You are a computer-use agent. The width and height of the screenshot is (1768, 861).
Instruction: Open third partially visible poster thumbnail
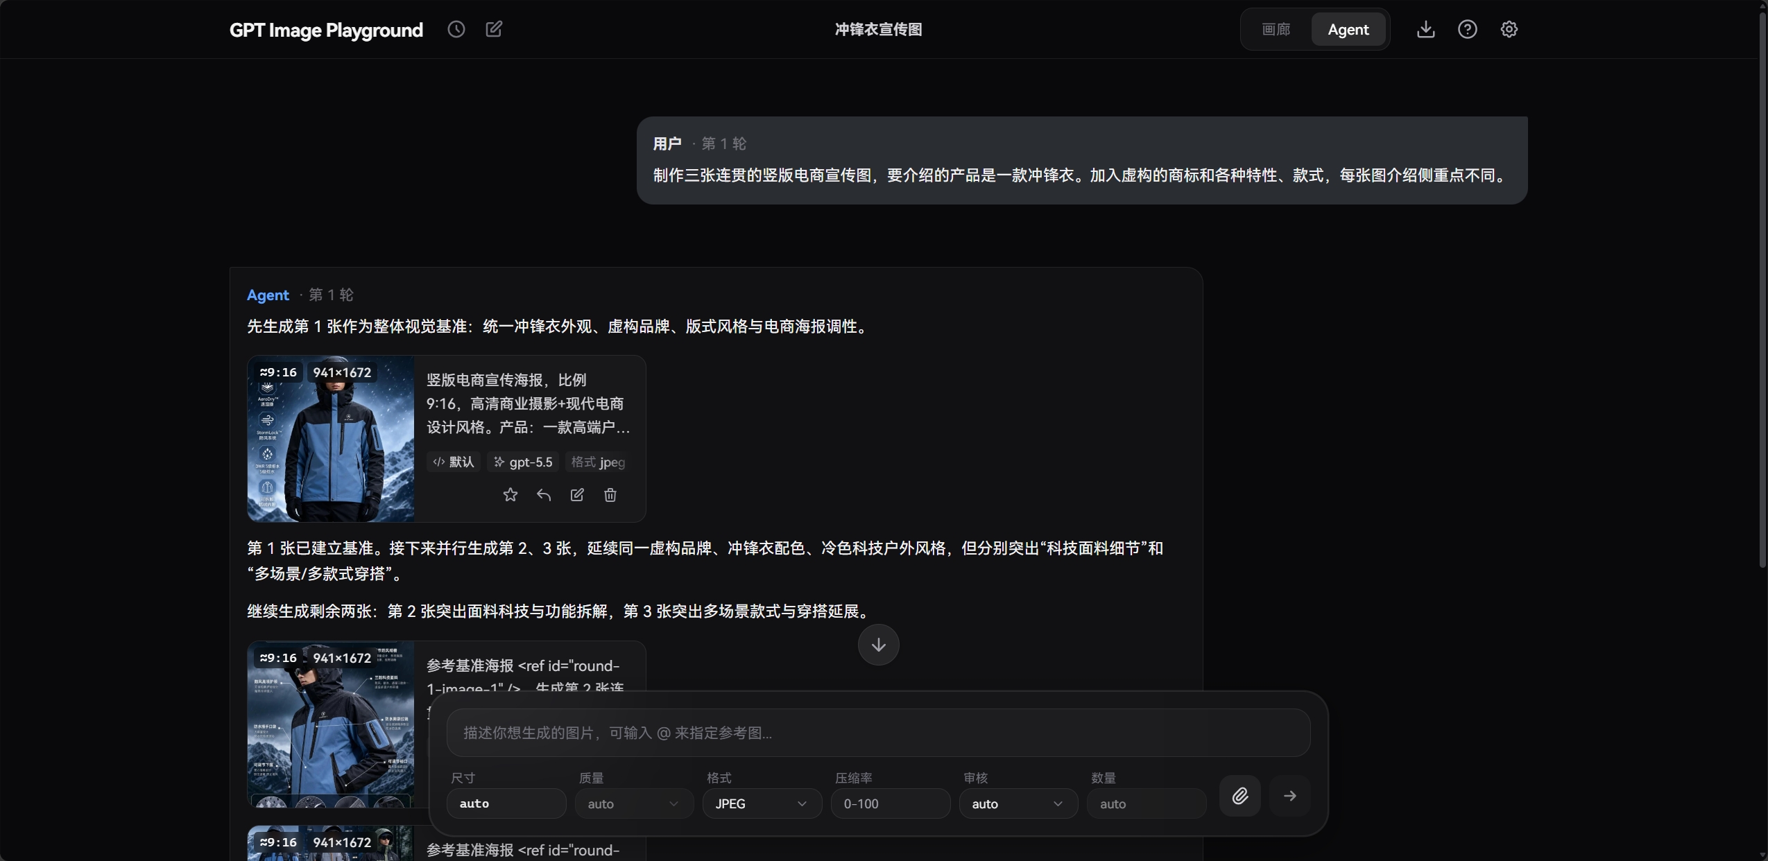tap(331, 843)
